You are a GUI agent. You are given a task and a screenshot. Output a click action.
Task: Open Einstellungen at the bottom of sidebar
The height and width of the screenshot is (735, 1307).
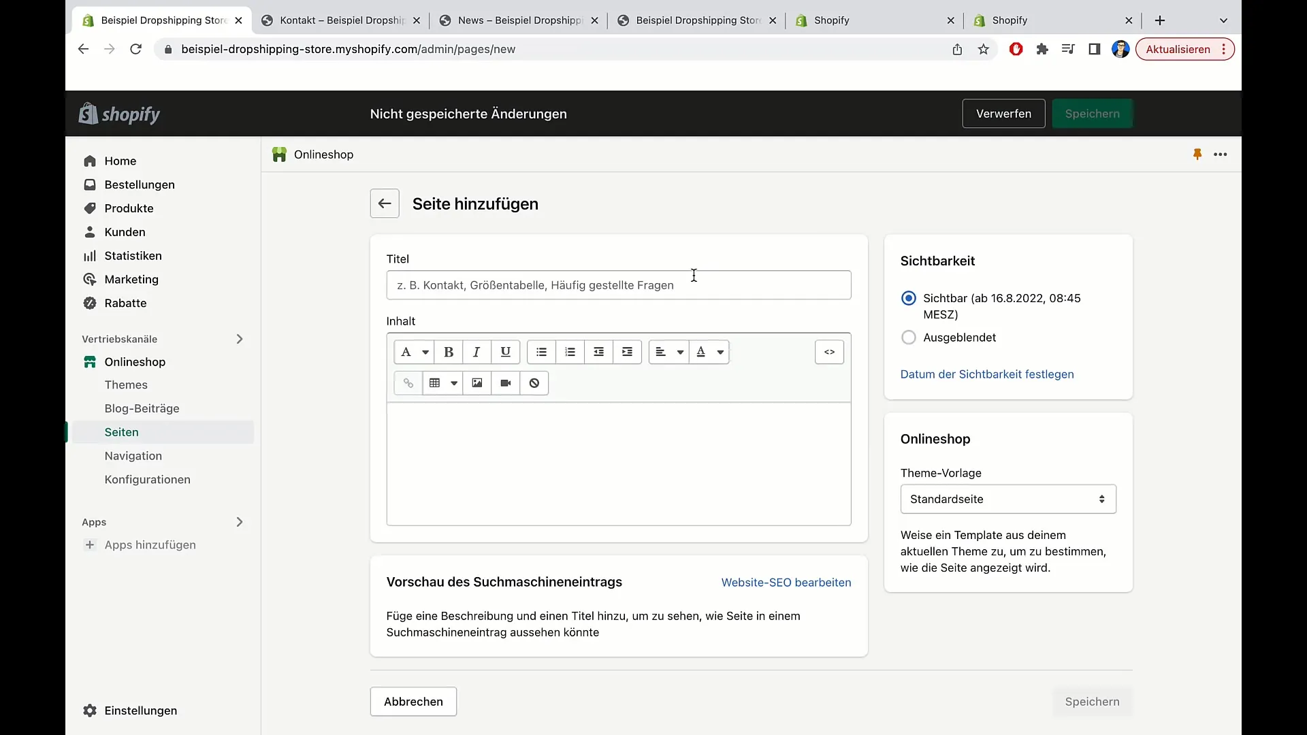(x=140, y=710)
